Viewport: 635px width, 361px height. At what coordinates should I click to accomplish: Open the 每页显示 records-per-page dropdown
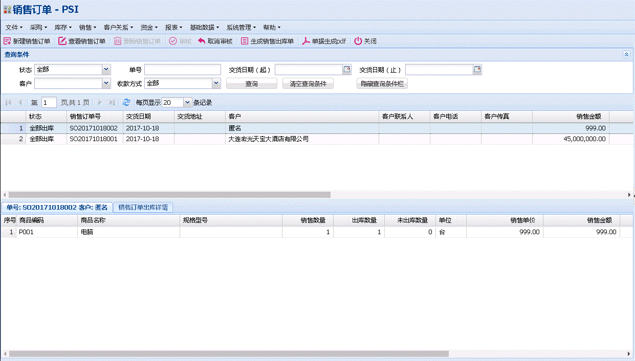click(187, 103)
